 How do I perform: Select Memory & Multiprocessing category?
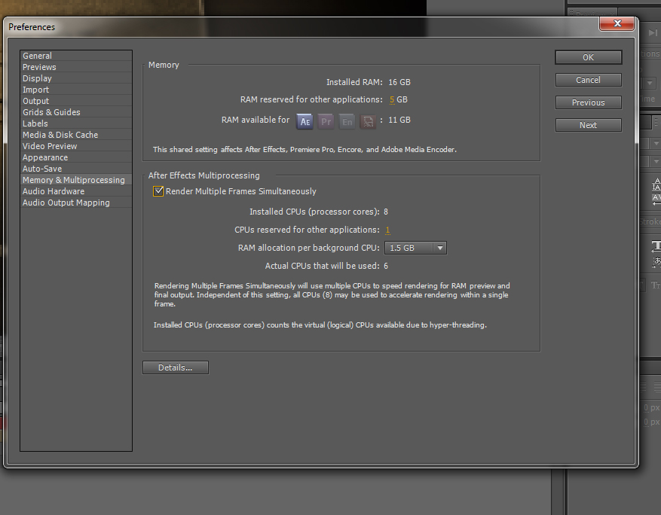tap(76, 180)
